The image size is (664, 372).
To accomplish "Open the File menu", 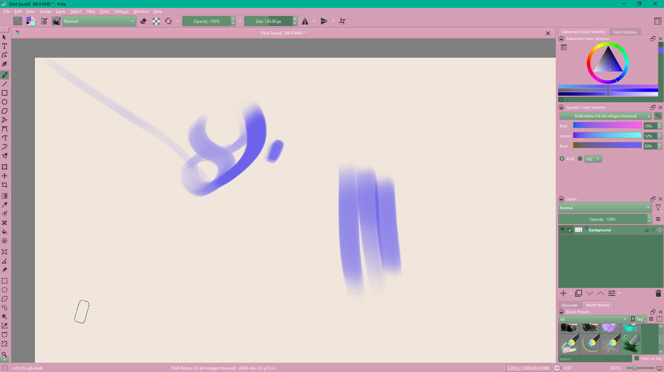I will (7, 11).
